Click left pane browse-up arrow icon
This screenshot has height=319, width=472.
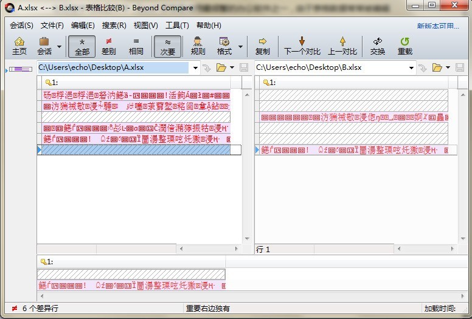coord(207,68)
